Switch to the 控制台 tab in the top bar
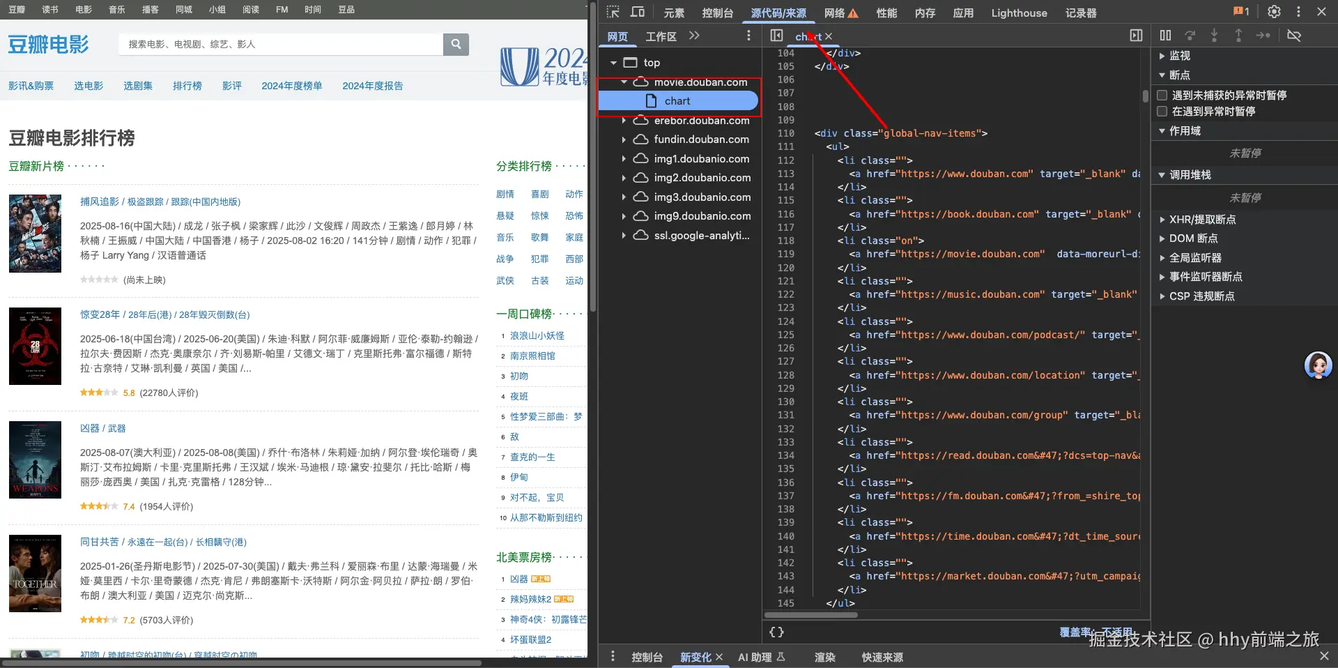1338x668 pixels. pos(718,13)
